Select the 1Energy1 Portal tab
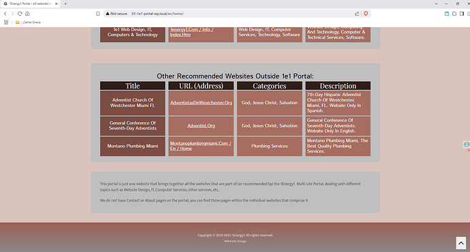The height and width of the screenshot is (252, 470). coord(30,3)
